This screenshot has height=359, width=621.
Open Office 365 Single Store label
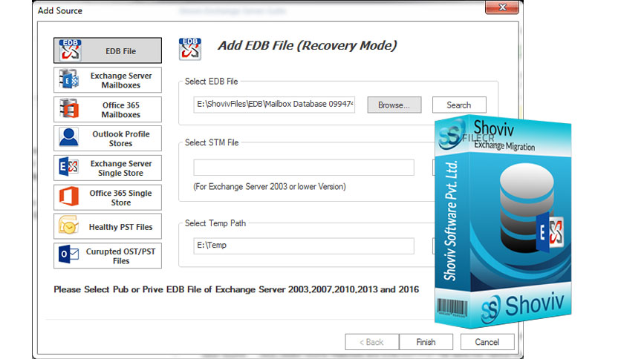[121, 198]
